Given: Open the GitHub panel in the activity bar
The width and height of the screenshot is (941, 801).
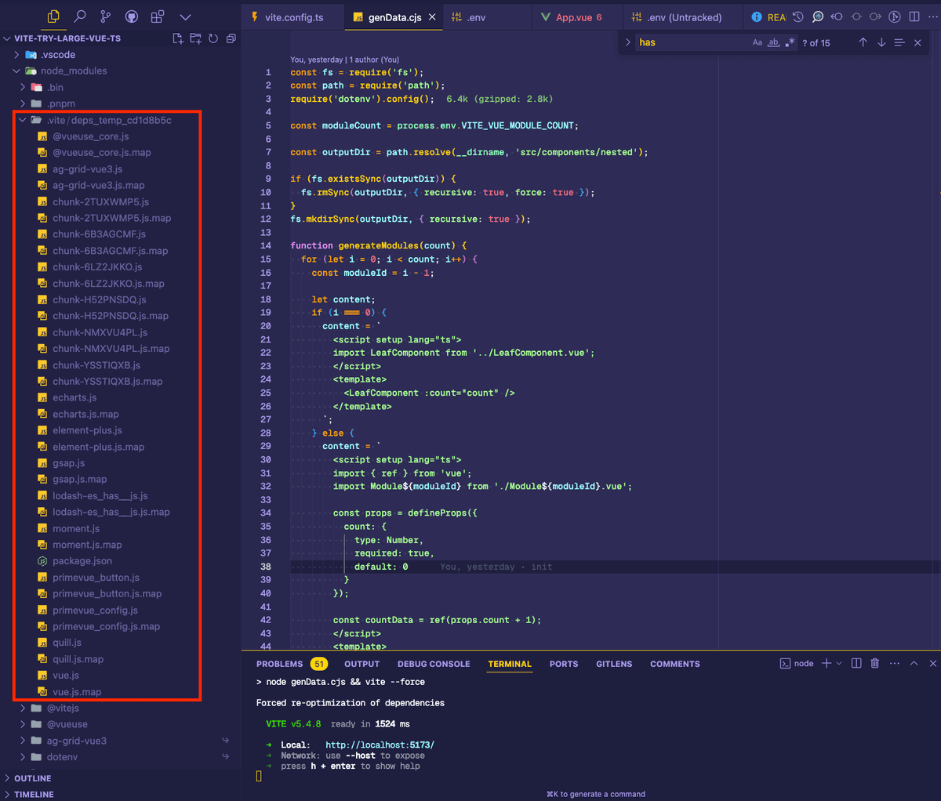Looking at the screenshot, I should [x=132, y=16].
